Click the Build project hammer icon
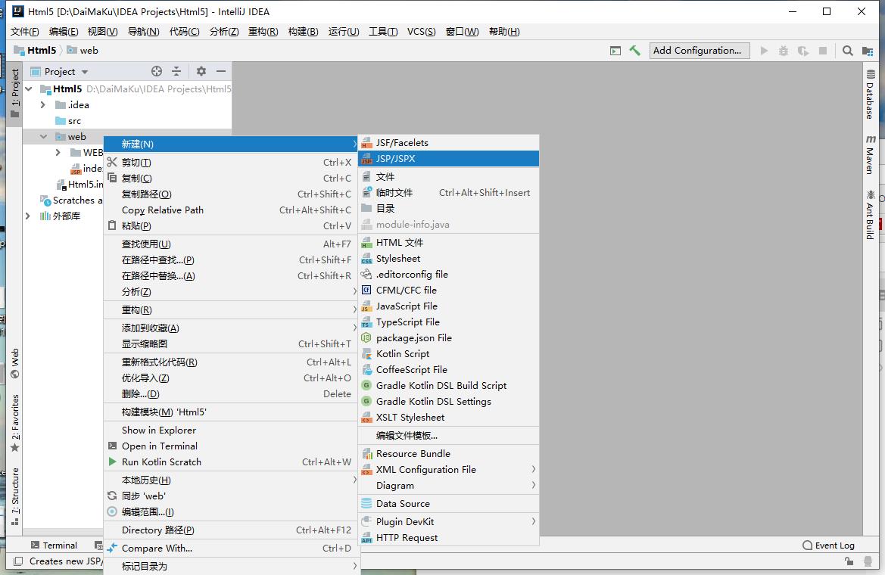 pyautogui.click(x=634, y=51)
